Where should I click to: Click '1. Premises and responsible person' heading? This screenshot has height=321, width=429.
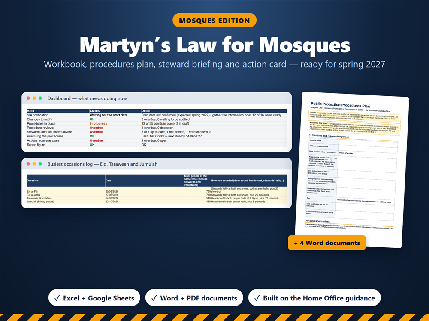[329, 136]
